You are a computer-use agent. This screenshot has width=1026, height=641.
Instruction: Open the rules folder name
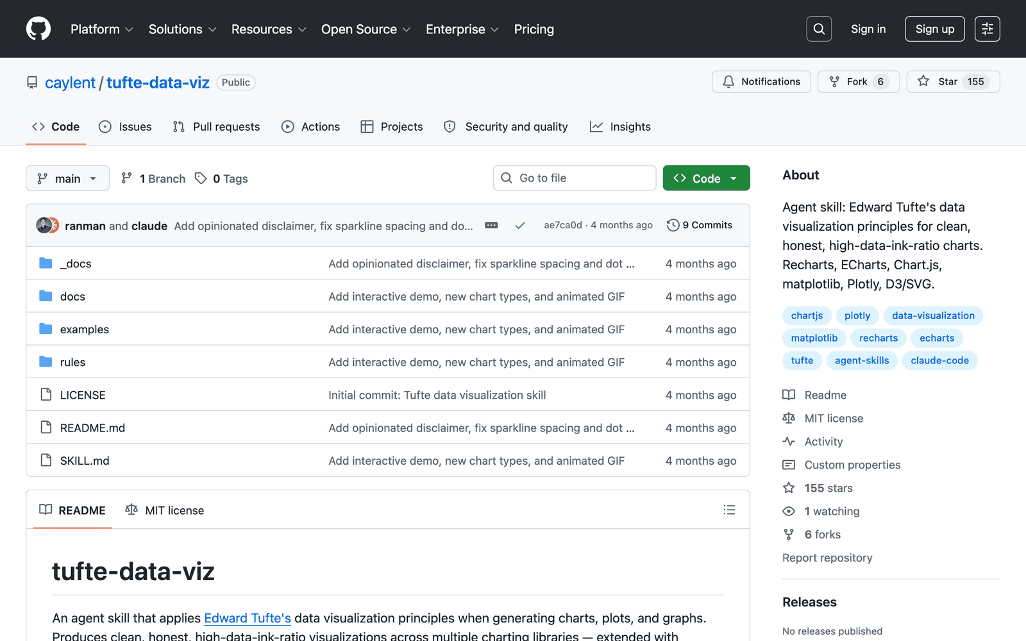[72, 362]
